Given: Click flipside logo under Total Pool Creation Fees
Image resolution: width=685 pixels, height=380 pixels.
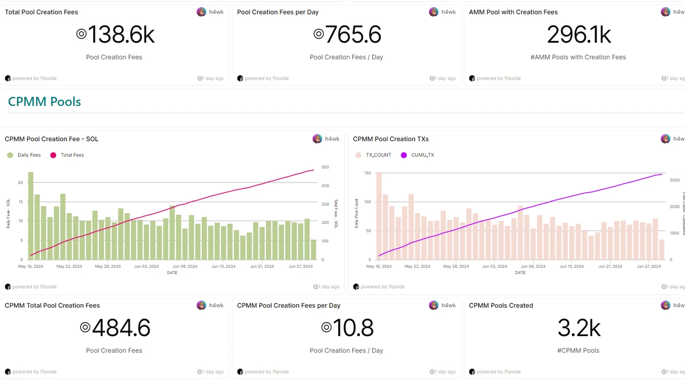Looking at the screenshot, I should click(8, 78).
